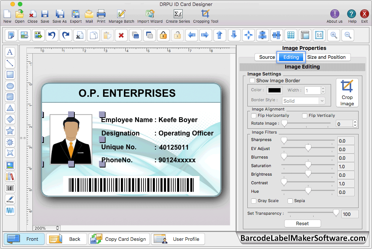
Task: Open User Profile
Action: click(x=178, y=239)
